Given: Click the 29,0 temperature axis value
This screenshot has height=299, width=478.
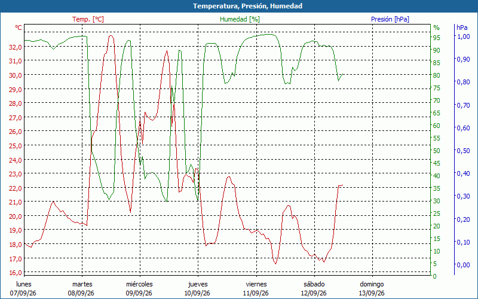Looking at the screenshot, I should pos(16,89).
